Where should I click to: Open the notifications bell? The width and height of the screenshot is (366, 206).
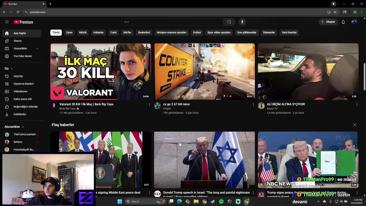[x=343, y=22]
